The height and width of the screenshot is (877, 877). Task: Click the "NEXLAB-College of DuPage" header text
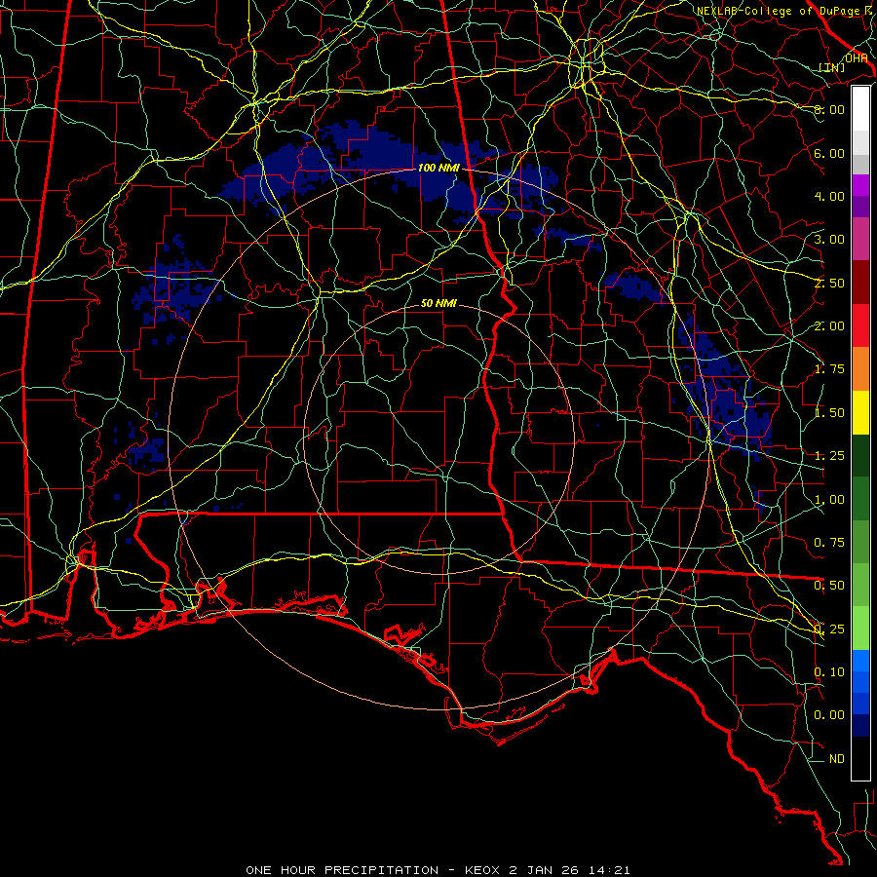point(781,11)
